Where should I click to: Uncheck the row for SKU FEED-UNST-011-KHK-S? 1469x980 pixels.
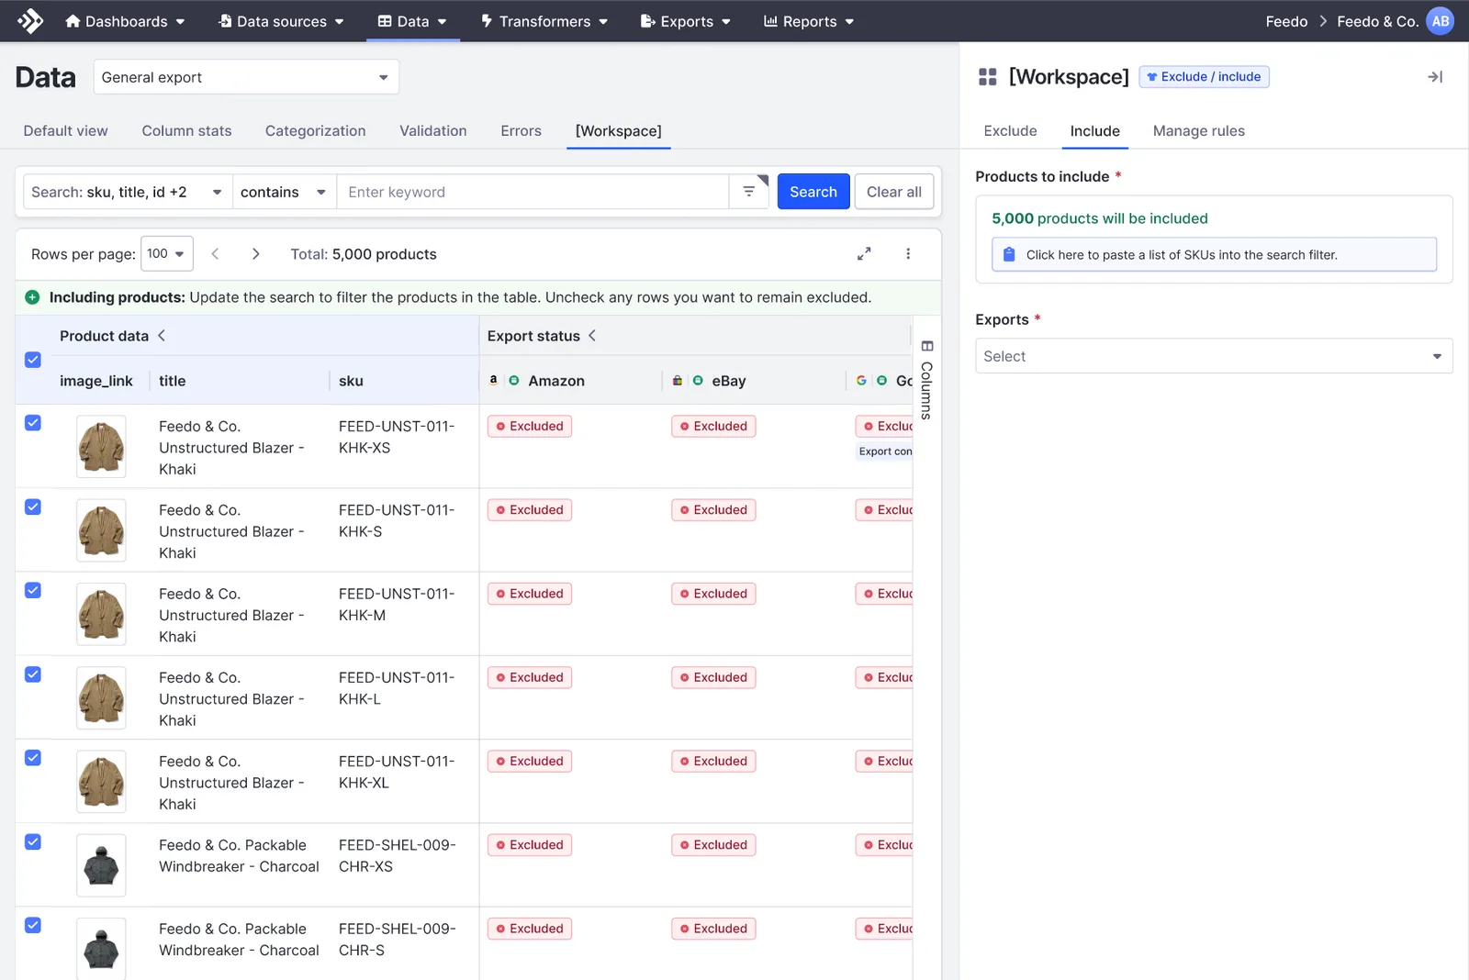[x=33, y=507]
